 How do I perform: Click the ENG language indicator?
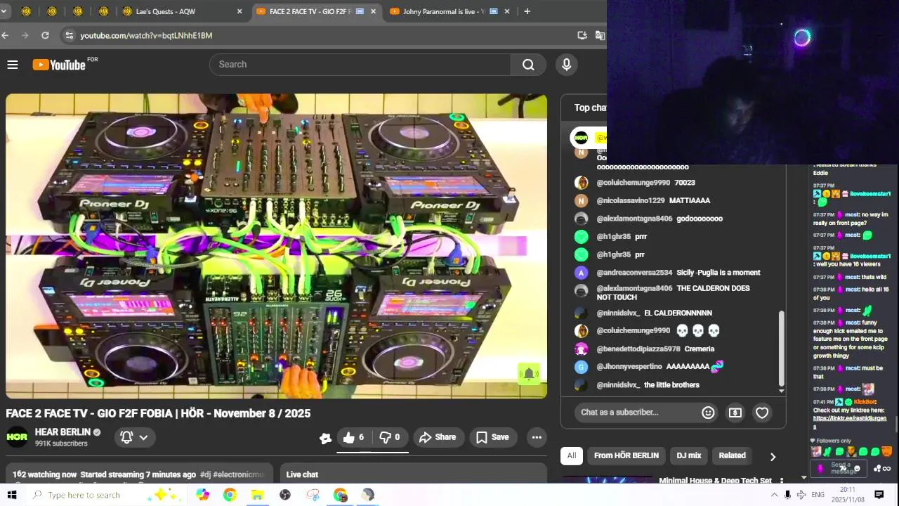coord(818,495)
